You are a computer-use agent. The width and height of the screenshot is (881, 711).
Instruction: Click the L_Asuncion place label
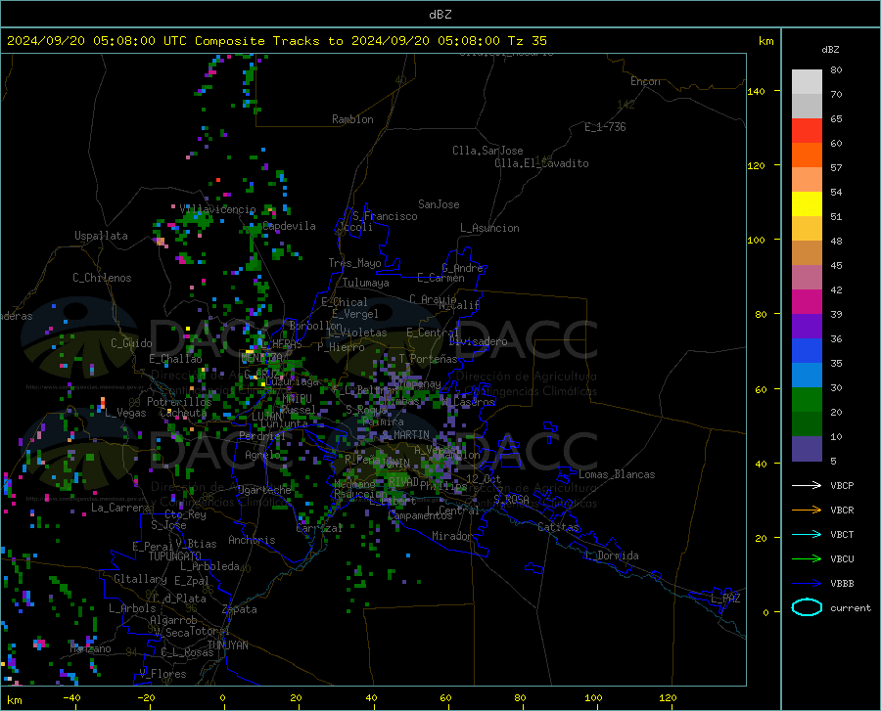[x=489, y=228]
